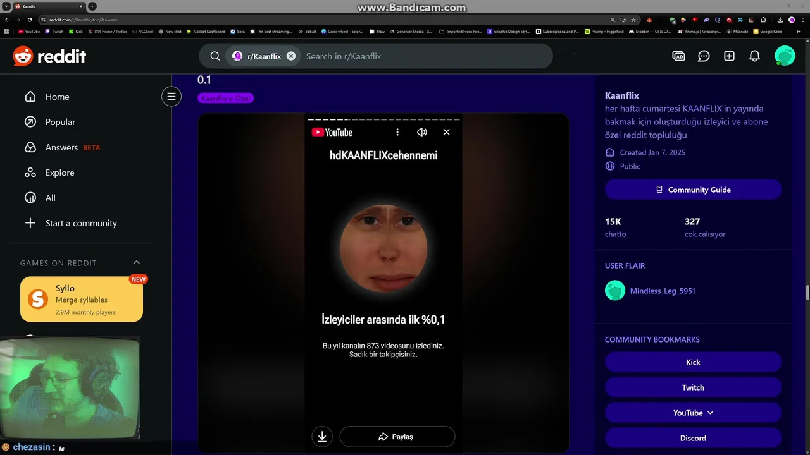Viewport: 810px width, 455px height.
Task: Click Start a community
Action: tap(81, 223)
